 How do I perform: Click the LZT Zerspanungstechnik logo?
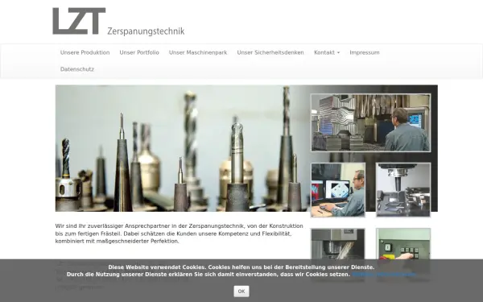pos(118,22)
